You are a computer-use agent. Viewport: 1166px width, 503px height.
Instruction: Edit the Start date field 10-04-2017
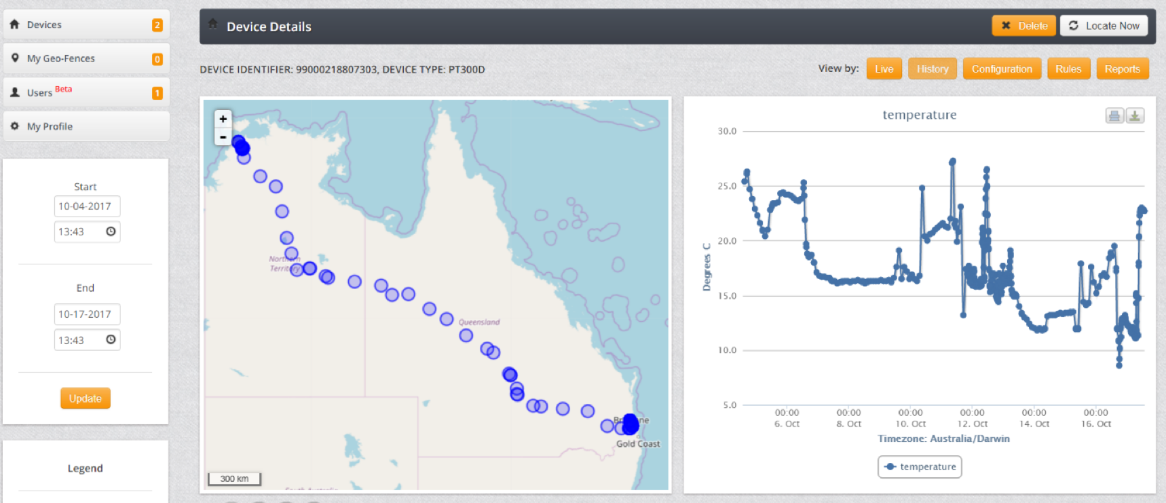[87, 206]
